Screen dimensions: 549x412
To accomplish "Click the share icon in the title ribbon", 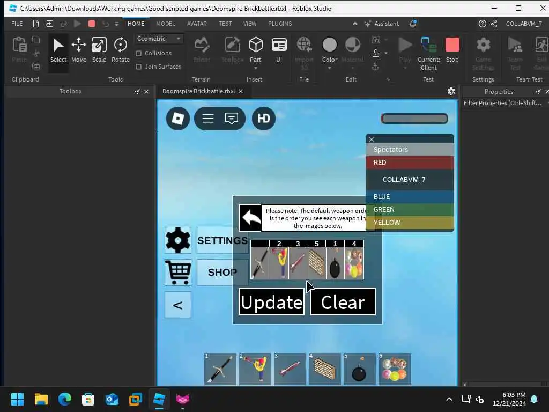I will coord(494,24).
